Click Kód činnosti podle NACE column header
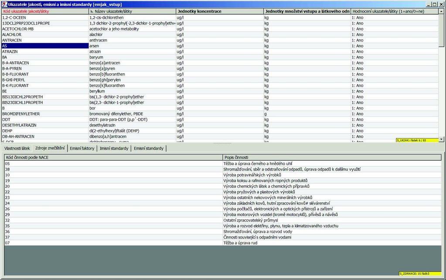The width and height of the screenshot is (446, 280). pyautogui.click(x=113, y=157)
